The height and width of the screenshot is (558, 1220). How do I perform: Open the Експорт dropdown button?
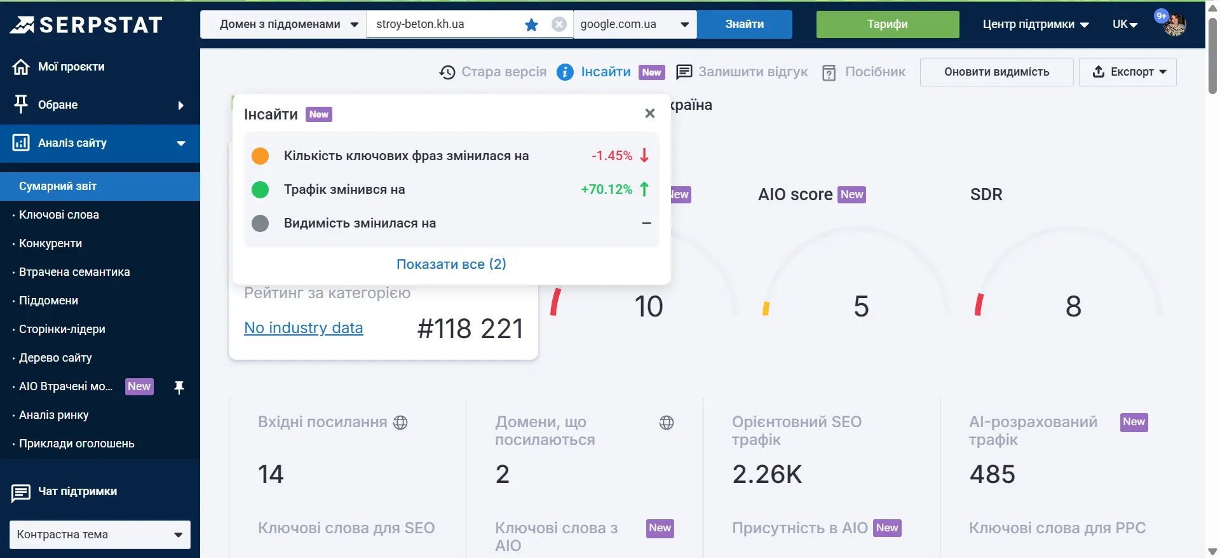1127,72
